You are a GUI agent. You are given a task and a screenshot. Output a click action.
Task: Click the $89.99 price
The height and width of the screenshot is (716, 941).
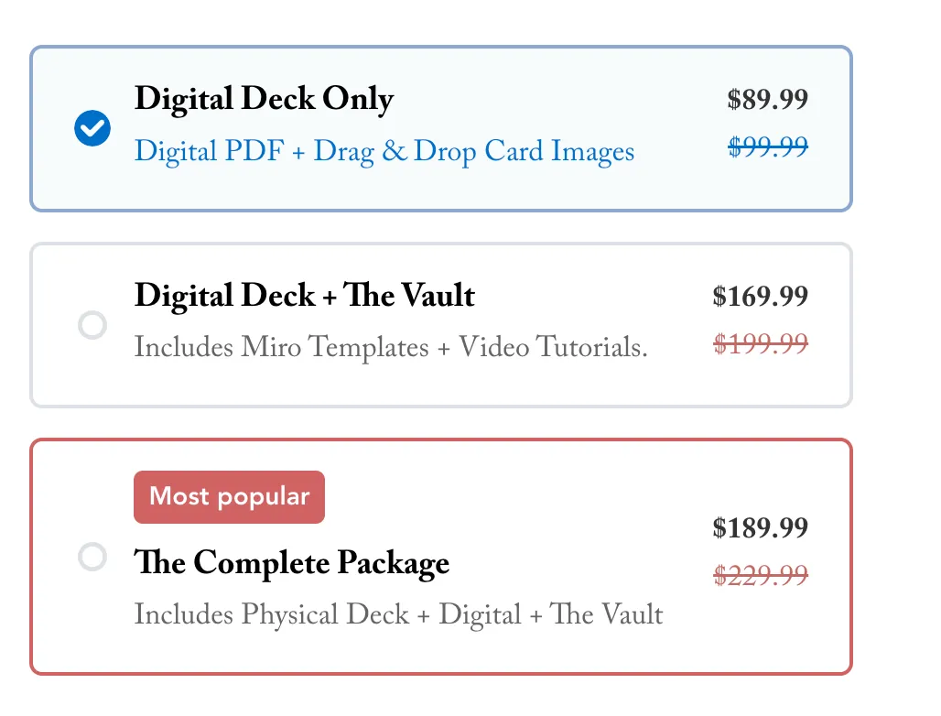point(768,100)
